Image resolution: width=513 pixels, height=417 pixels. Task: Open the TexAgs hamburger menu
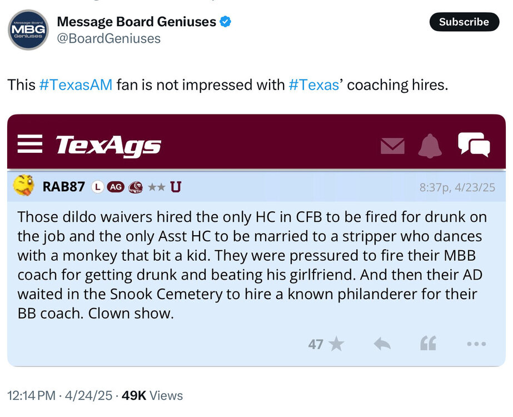pyautogui.click(x=29, y=144)
